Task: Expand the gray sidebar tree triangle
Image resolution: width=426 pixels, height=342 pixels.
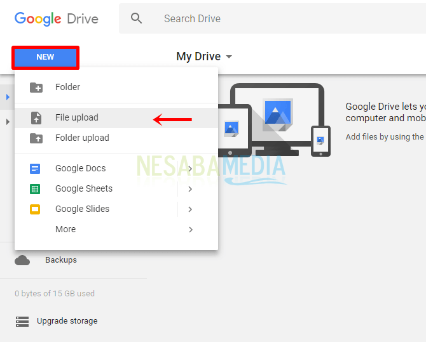Action: tap(8, 122)
